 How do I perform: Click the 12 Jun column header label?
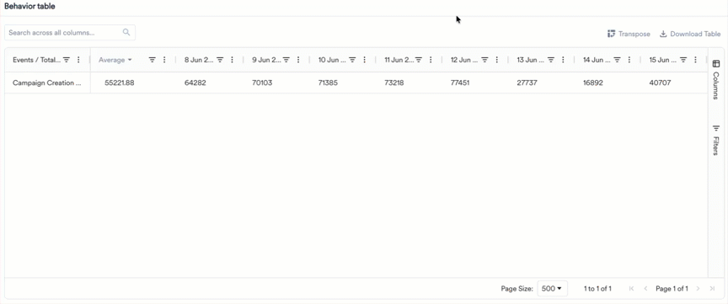click(x=465, y=60)
